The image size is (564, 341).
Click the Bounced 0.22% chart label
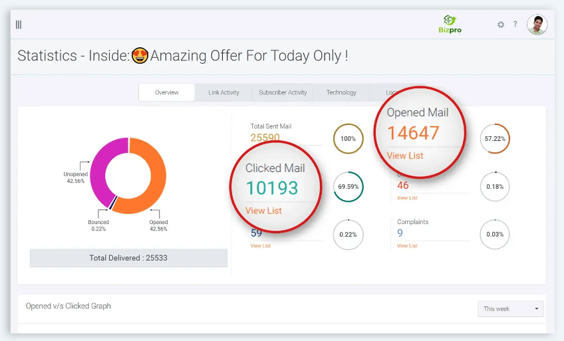point(98,225)
